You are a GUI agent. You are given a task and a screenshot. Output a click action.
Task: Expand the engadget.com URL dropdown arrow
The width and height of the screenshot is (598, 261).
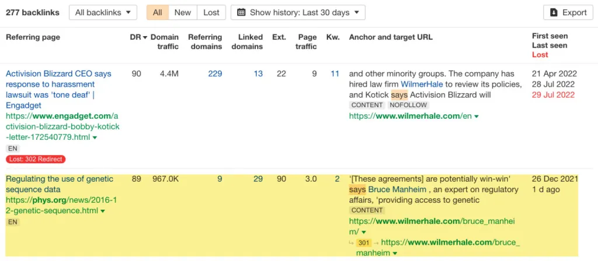click(x=95, y=137)
